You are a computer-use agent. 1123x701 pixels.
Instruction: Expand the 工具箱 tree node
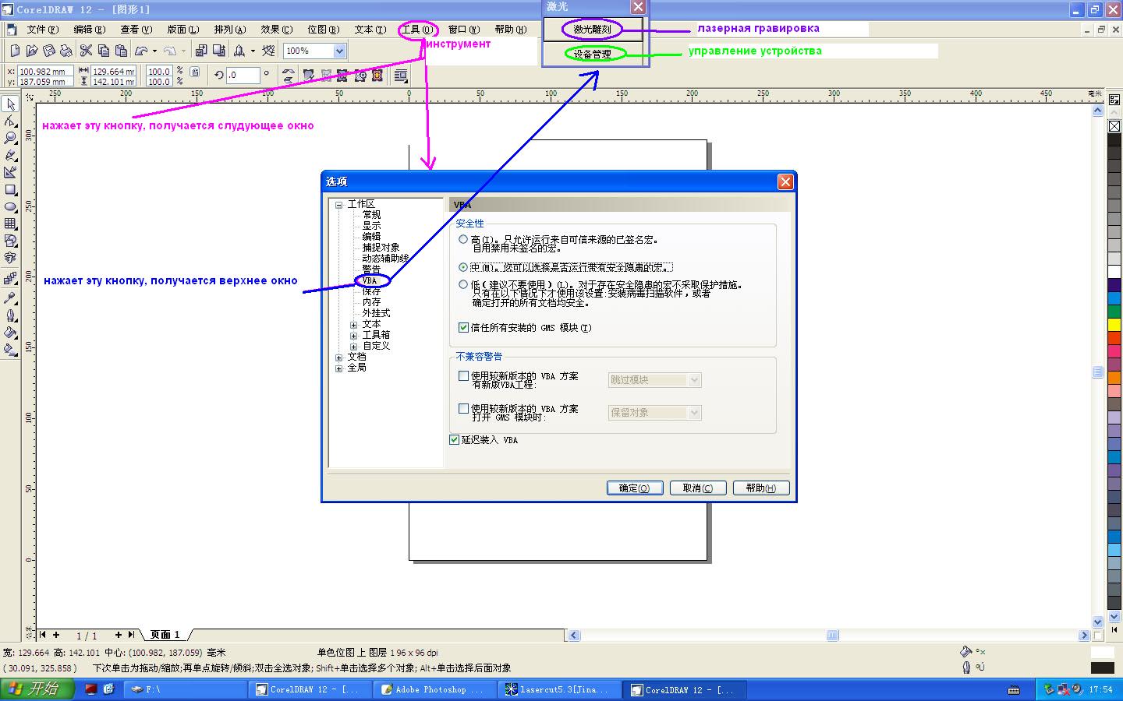(x=353, y=336)
